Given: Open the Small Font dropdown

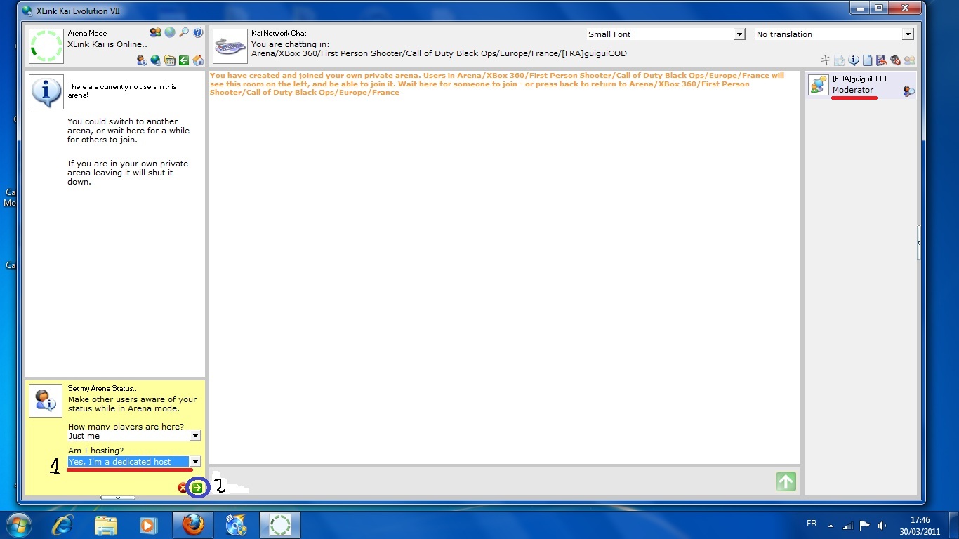Looking at the screenshot, I should (666, 34).
